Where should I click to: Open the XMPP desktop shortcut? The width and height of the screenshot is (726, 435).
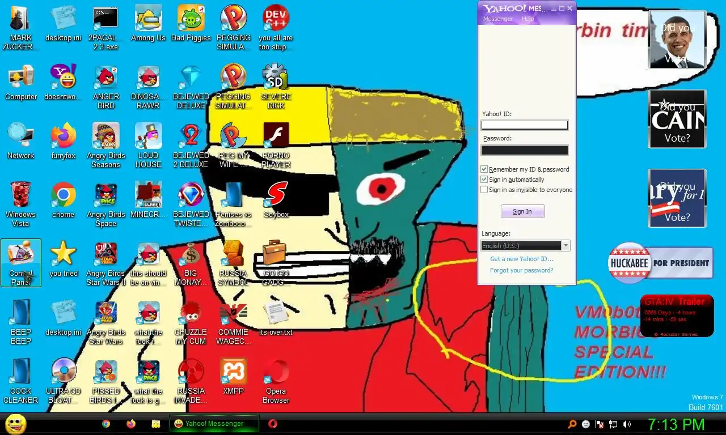point(233,377)
